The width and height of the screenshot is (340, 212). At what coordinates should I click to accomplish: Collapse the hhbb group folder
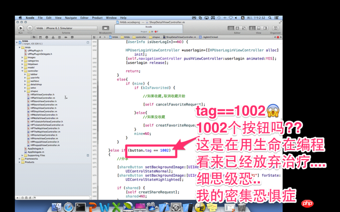(x=20, y=47)
